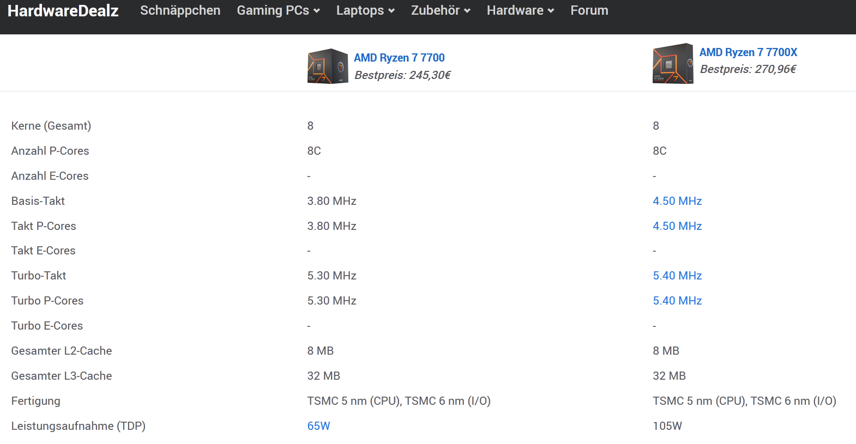The width and height of the screenshot is (856, 444).
Task: Click the 7700X Kerne value 8
Action: [656, 126]
